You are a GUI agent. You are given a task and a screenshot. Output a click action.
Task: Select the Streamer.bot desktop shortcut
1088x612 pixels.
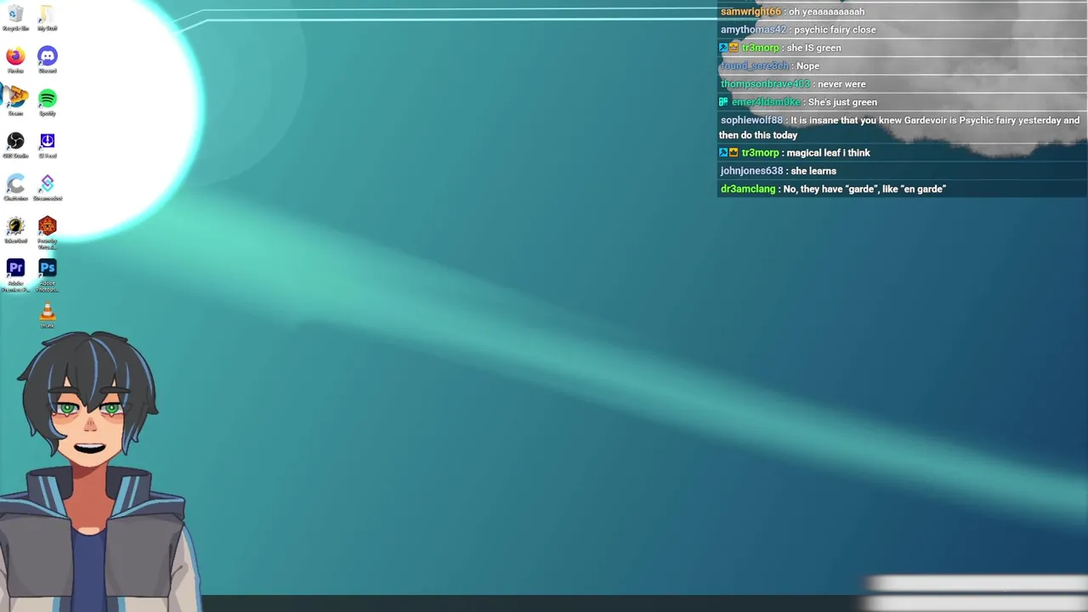pos(48,187)
